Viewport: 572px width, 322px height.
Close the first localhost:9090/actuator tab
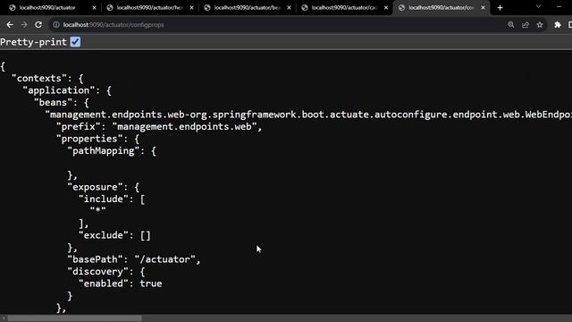click(94, 8)
